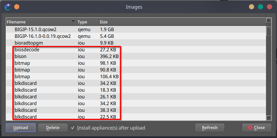Click the vertical scrollbar thumb

click(269, 31)
